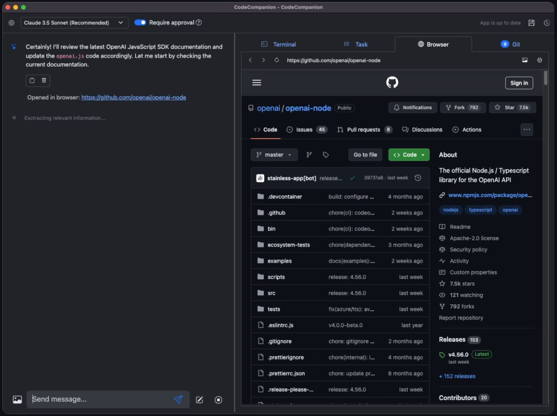Switch to the Terminal tab
This screenshot has height=416, width=557.
(279, 44)
